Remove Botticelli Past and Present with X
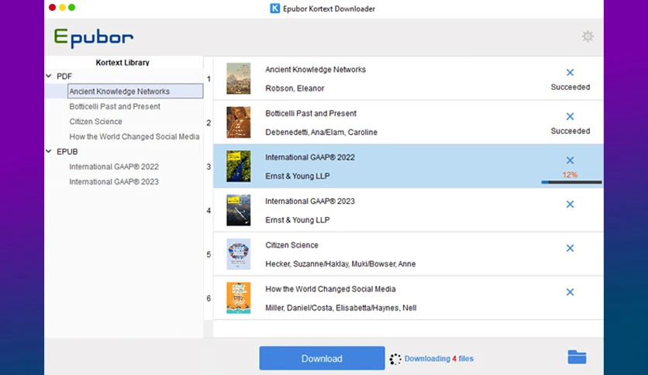Image resolution: width=648 pixels, height=375 pixels. (570, 116)
